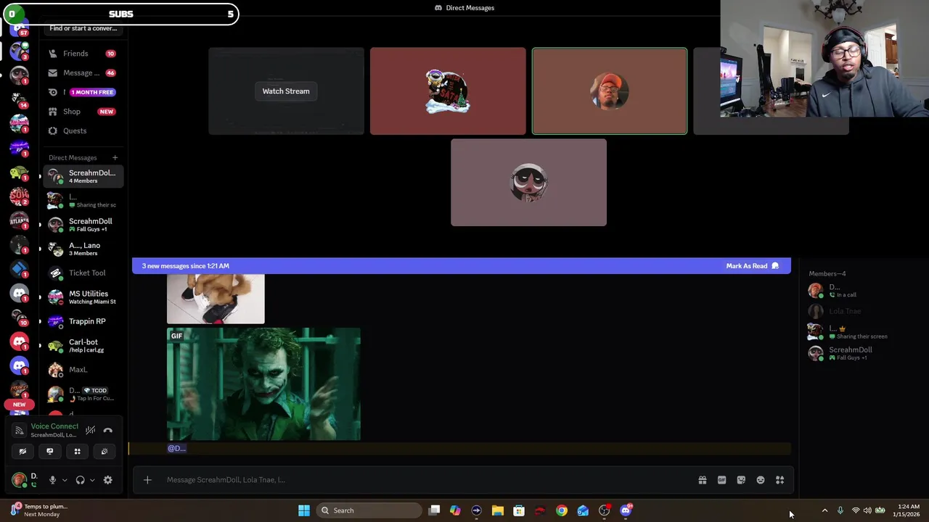Toggle camera on in the voice panel

[22, 451]
